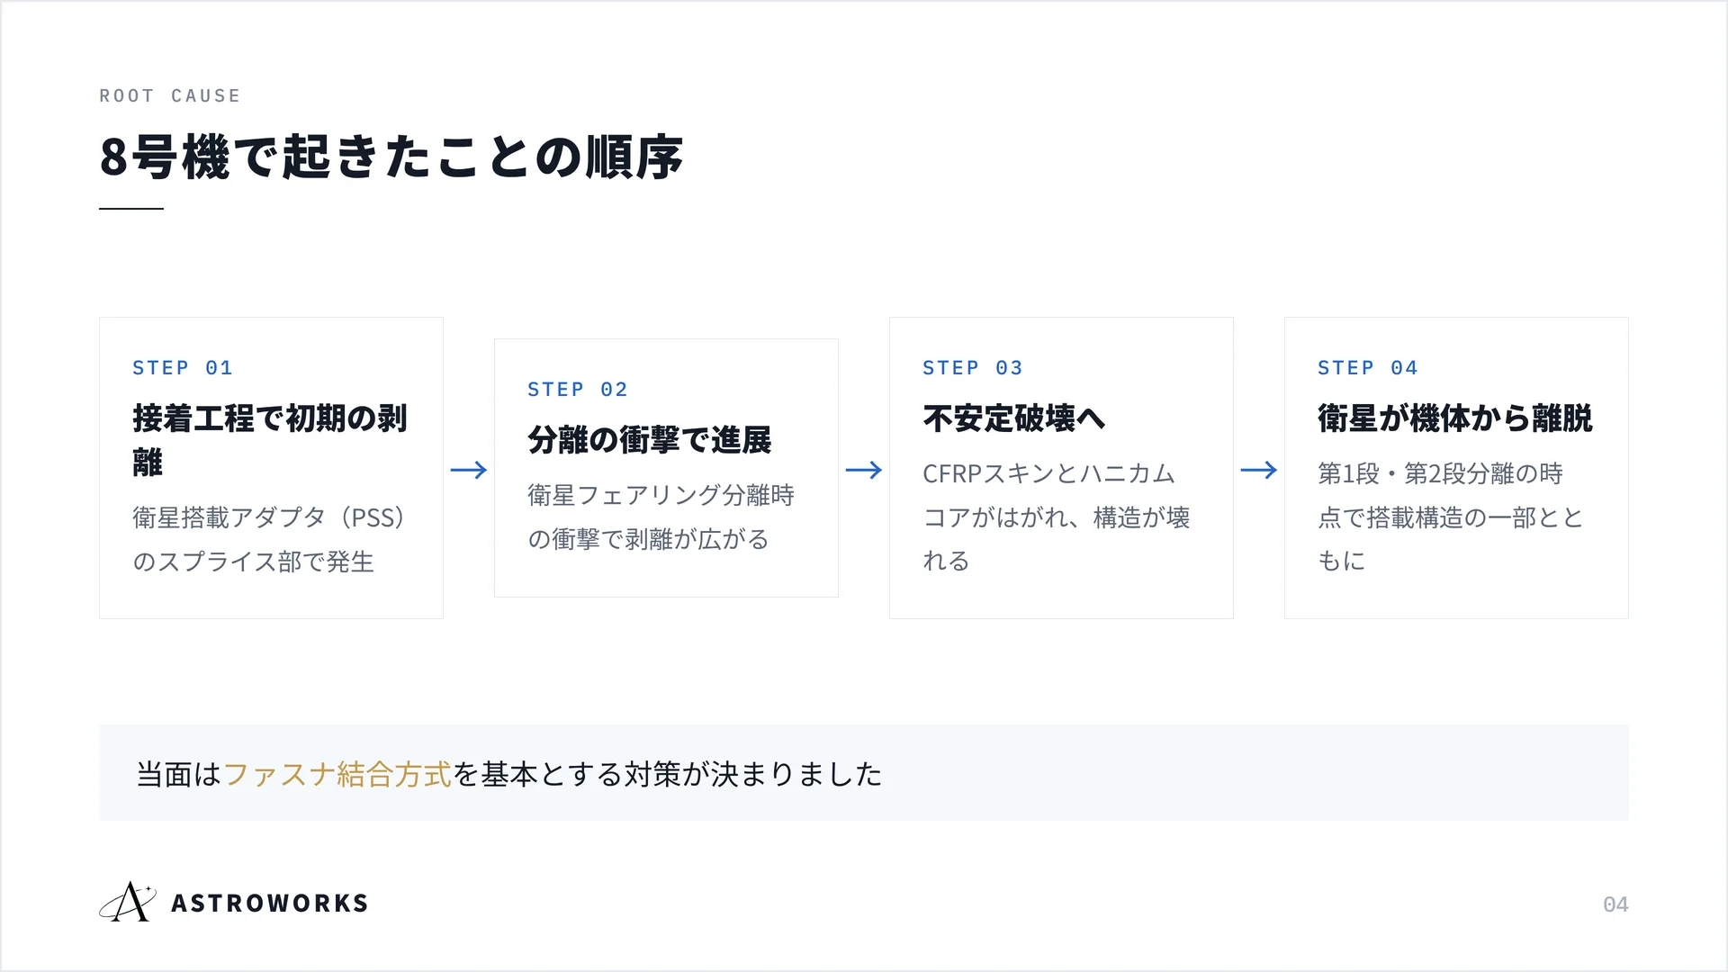The image size is (1728, 972).
Task: Click the STEP 02 label
Action: [578, 390]
